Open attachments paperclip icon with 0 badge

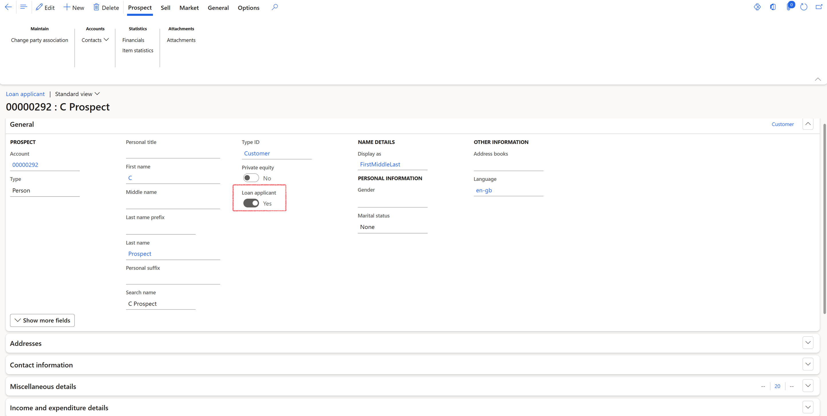(x=789, y=7)
